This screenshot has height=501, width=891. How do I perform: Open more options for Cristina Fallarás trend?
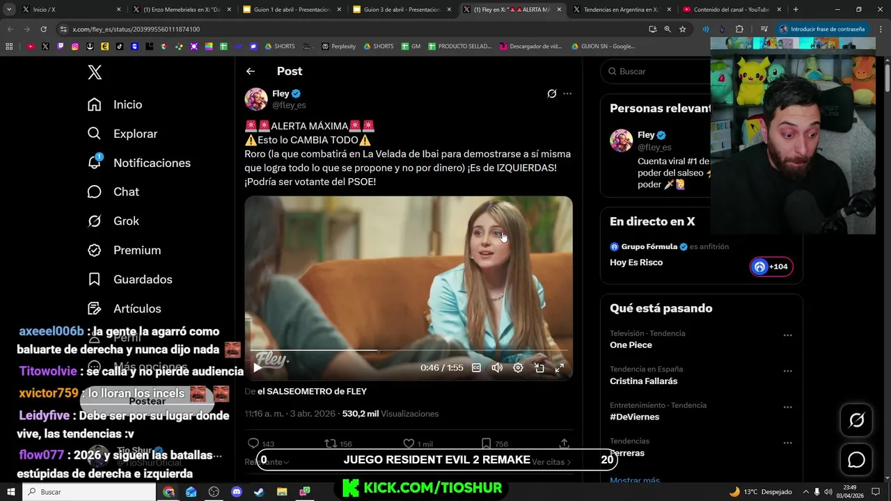pos(787,372)
